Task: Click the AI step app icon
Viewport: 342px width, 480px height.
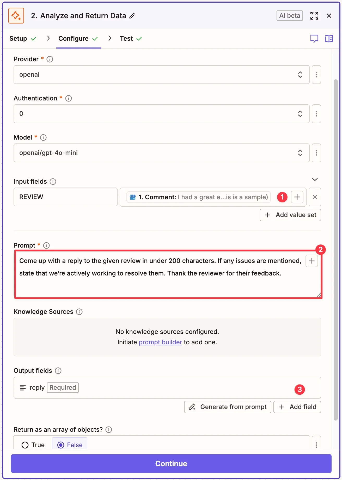Action: click(16, 16)
